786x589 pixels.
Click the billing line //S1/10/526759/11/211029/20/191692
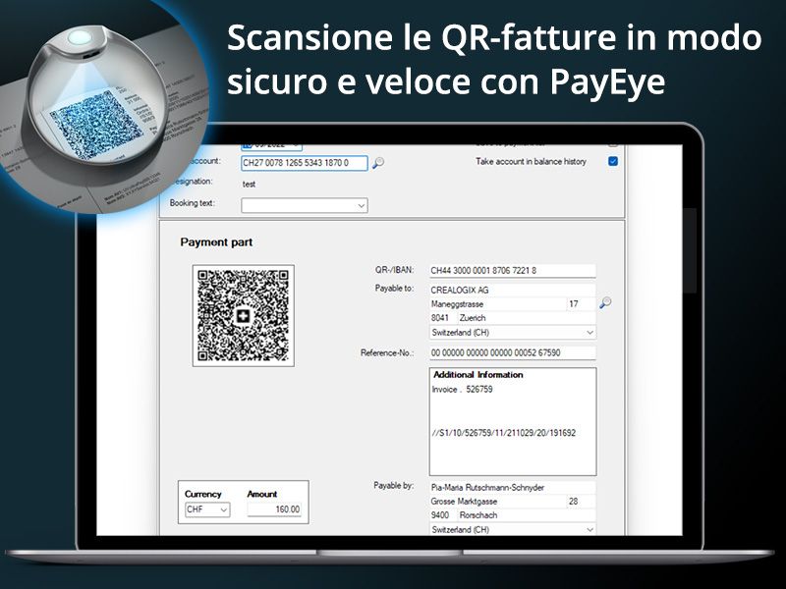click(504, 433)
